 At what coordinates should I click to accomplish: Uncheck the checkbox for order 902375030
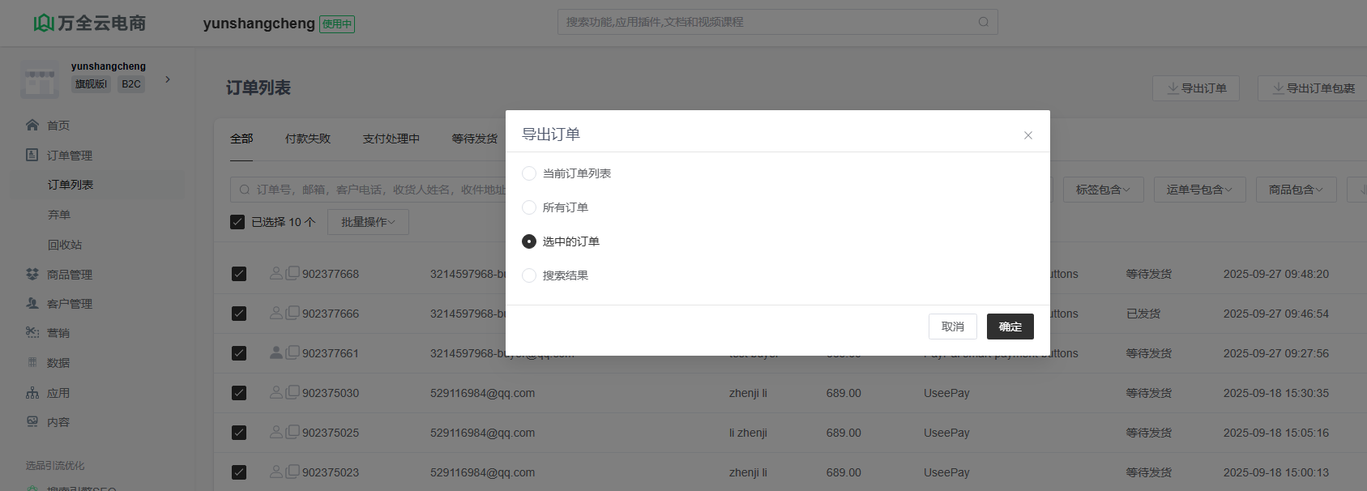pos(239,393)
